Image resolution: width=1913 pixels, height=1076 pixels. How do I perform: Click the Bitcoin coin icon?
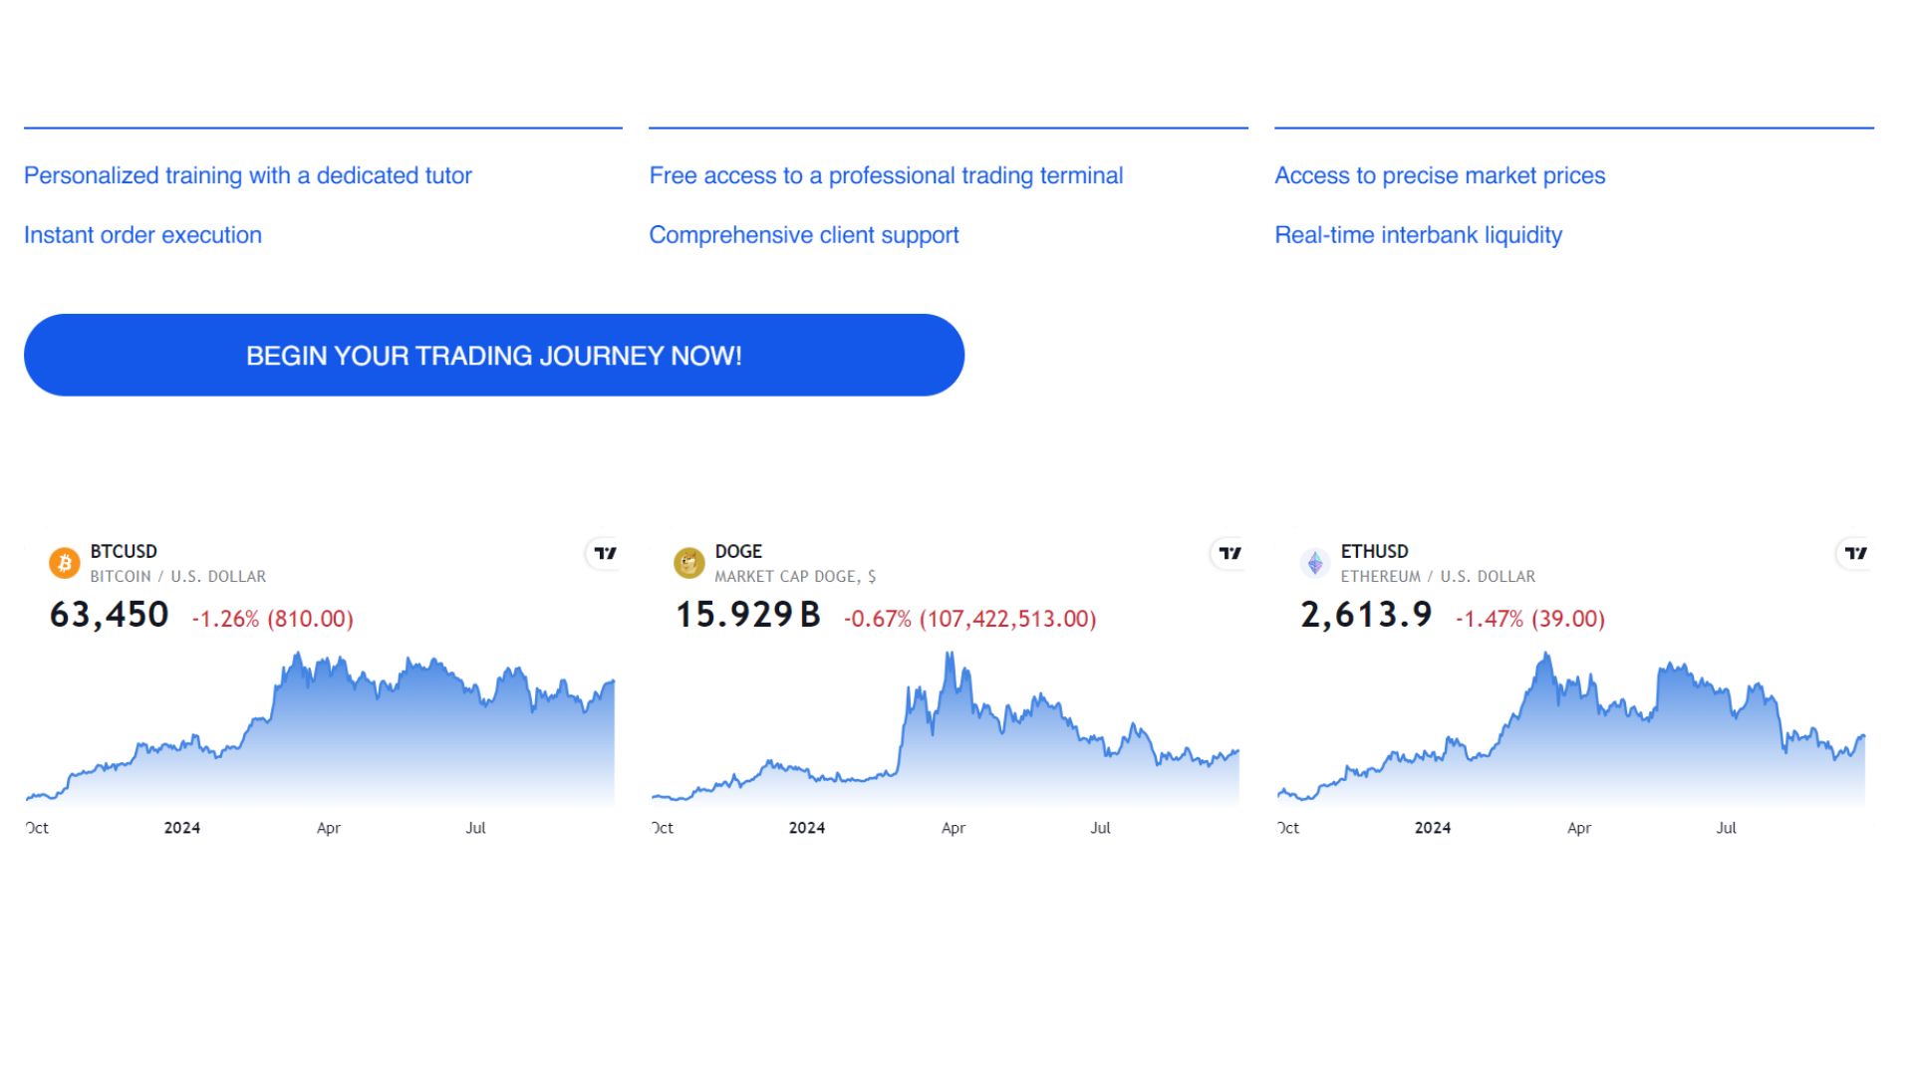coord(65,563)
